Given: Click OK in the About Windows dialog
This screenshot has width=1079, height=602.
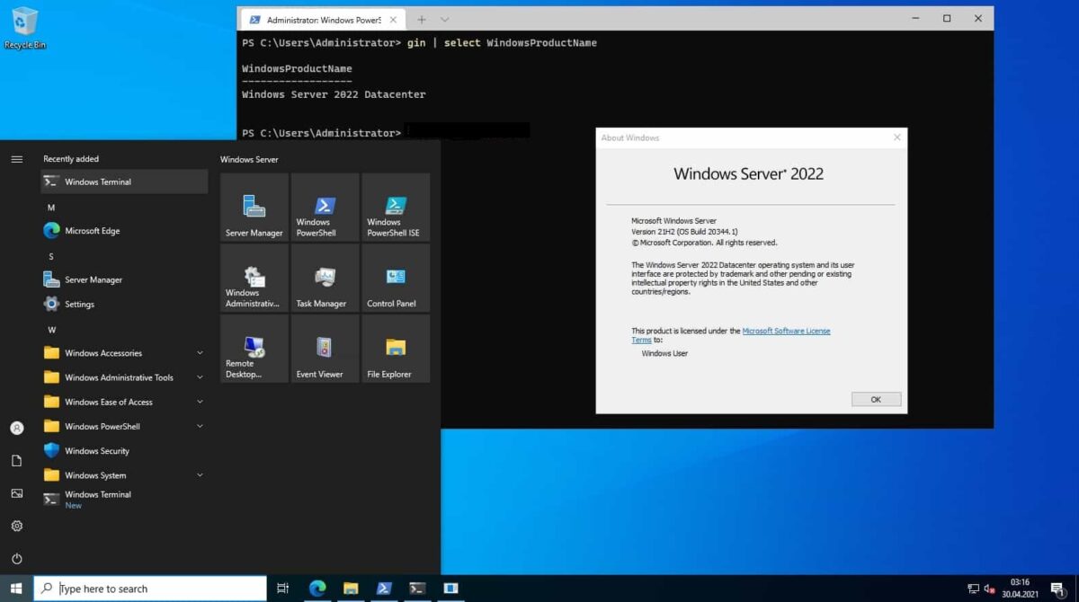Looking at the screenshot, I should click(x=875, y=399).
